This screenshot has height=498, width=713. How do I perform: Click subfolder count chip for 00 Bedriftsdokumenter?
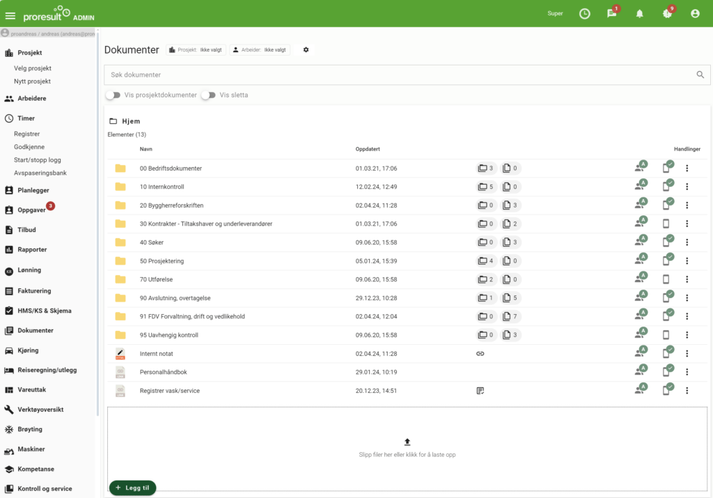[485, 169]
